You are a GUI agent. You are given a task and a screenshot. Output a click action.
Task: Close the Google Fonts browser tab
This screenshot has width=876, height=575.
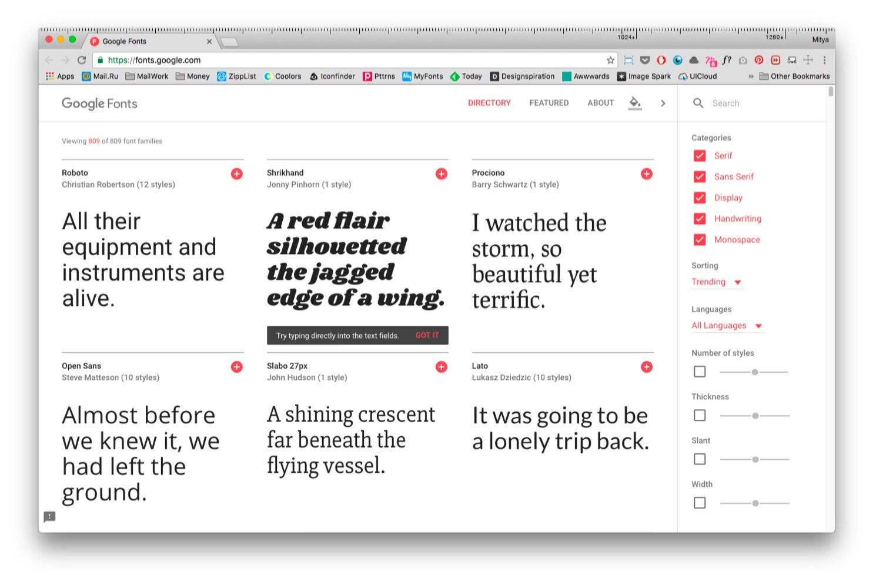(209, 42)
